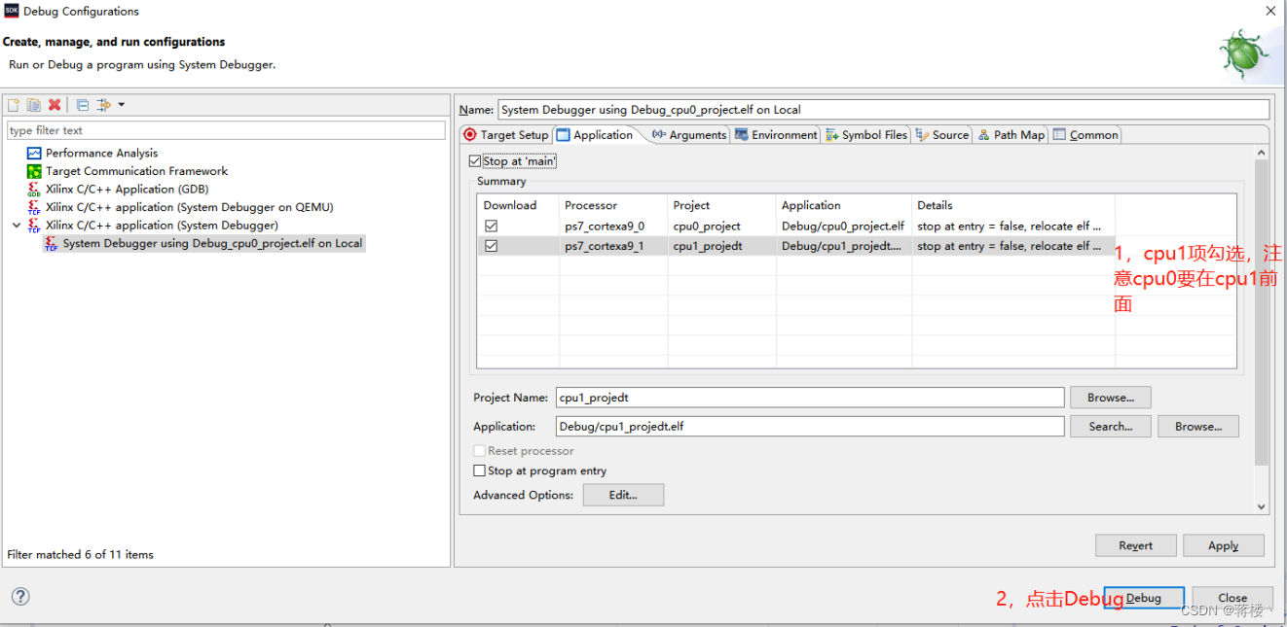Viewport: 1287px width, 627px height.
Task: Click the Revert button
Action: [x=1136, y=545]
